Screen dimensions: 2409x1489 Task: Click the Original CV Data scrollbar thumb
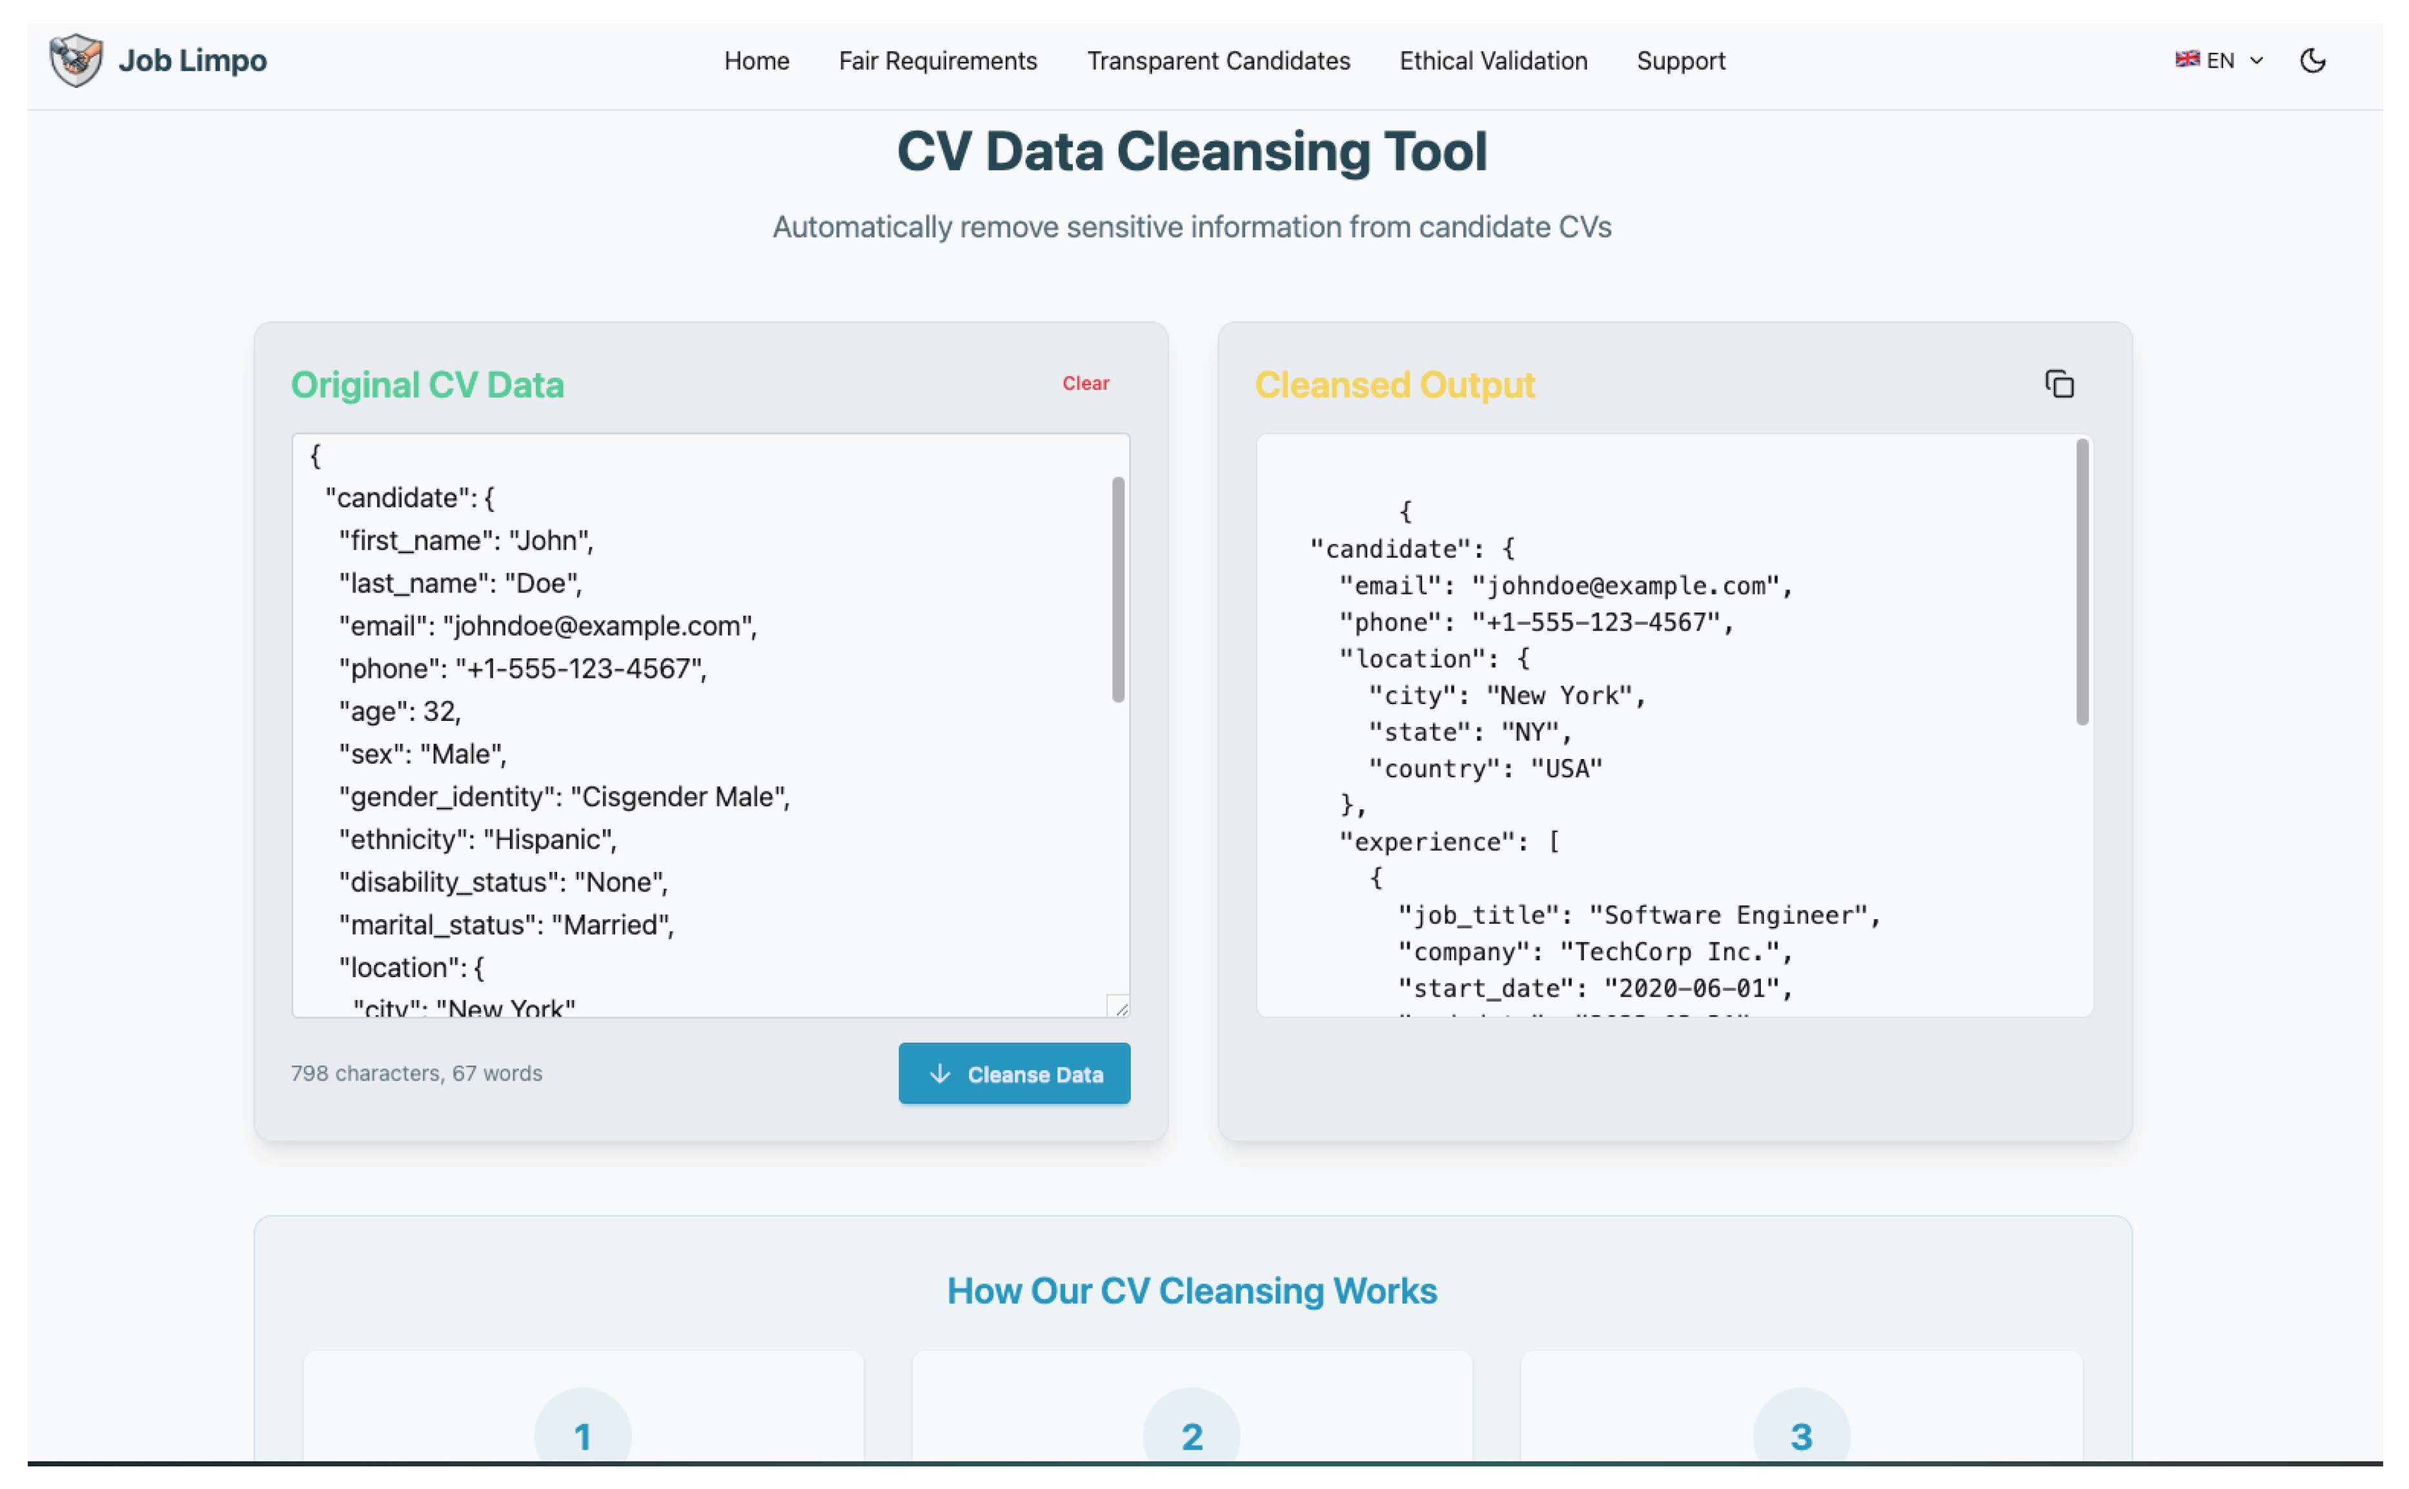pyautogui.click(x=1118, y=589)
